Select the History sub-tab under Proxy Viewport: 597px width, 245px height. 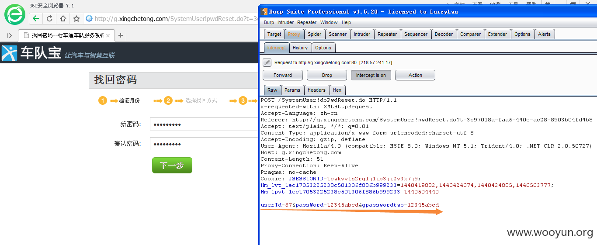click(300, 48)
